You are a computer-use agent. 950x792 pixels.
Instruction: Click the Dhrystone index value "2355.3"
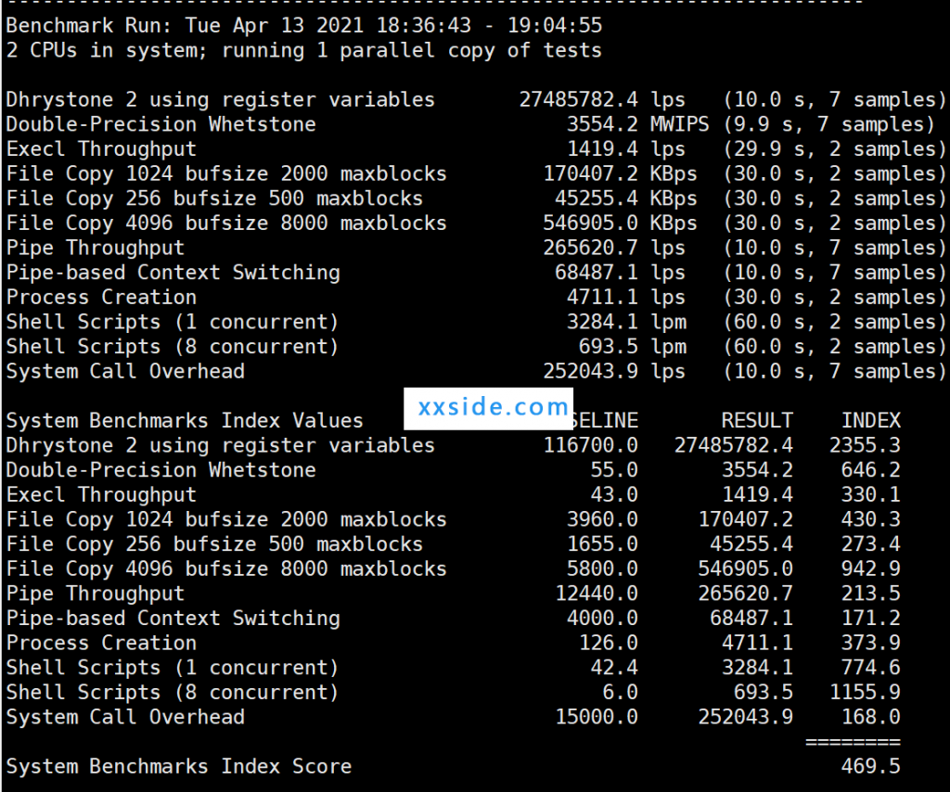866,446
